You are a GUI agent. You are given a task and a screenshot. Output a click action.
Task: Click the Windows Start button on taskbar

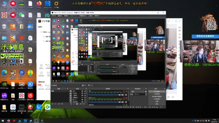click(3, 121)
